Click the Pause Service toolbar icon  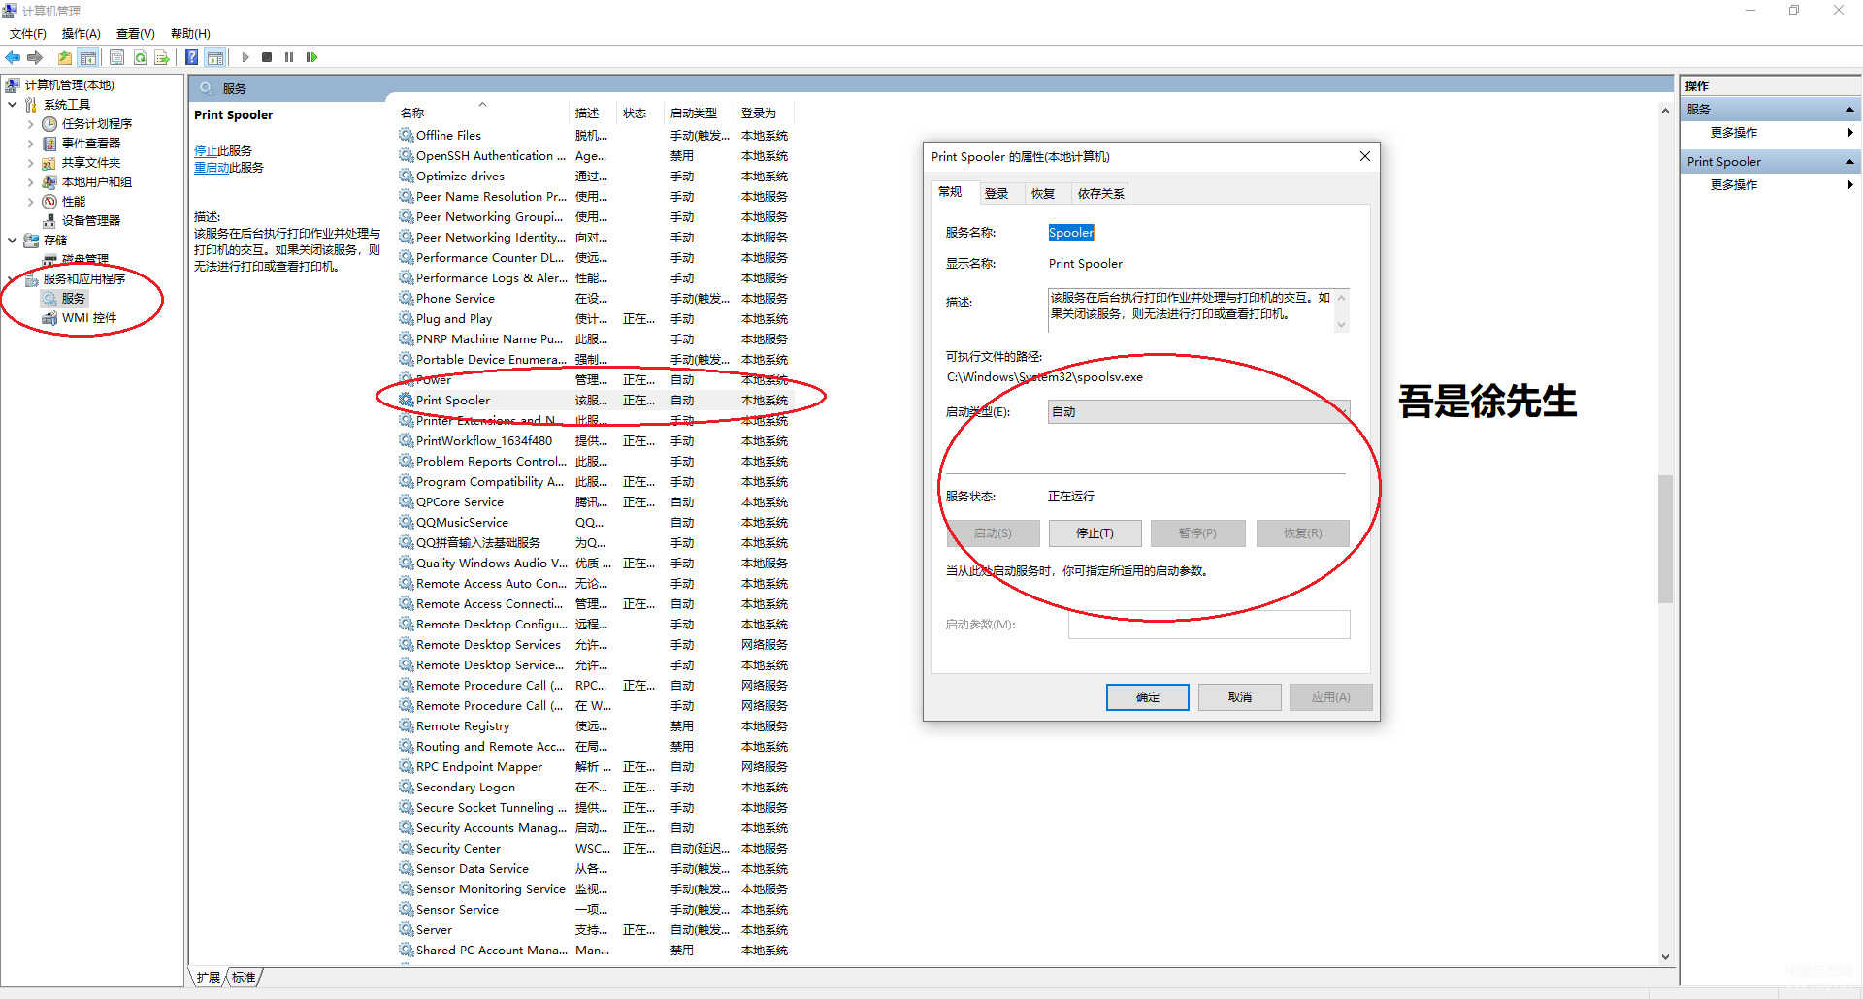[x=289, y=57]
